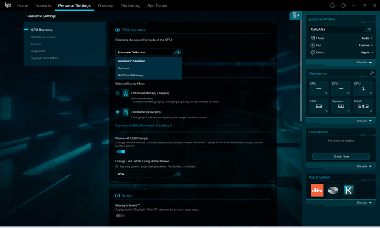Image resolution: width=380 pixels, height=228 pixels.
Task: Click the main settings vertical scrollbar
Action: pyautogui.click(x=301, y=70)
